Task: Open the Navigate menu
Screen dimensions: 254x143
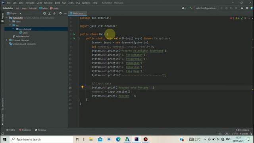Action: coord(30,3)
